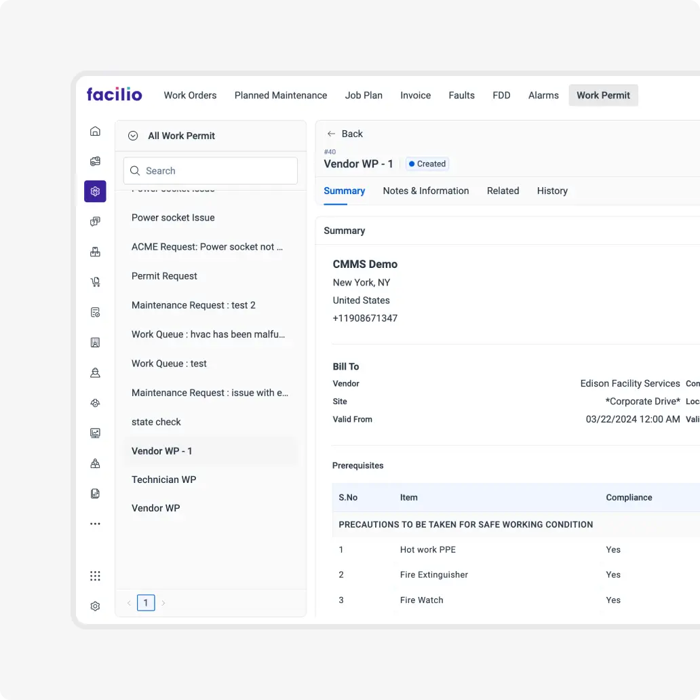This screenshot has width=700, height=700.
Task: Click the Back link above Vendor WP - 1
Action: tap(344, 134)
